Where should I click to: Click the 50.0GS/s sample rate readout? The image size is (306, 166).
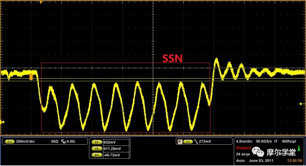tap(264, 141)
